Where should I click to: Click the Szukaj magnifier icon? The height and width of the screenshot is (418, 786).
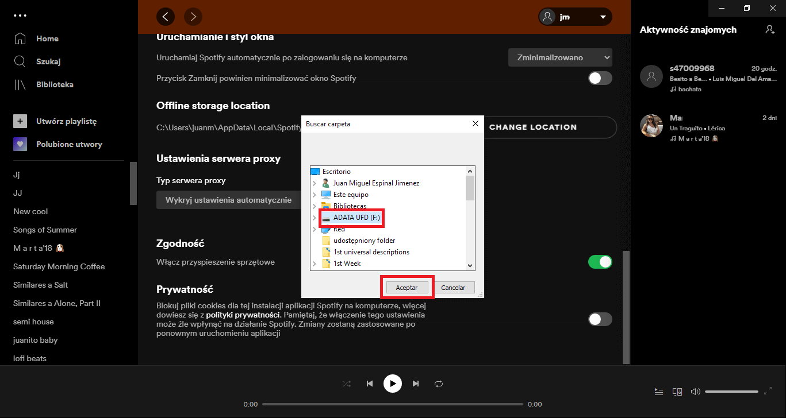click(x=20, y=61)
